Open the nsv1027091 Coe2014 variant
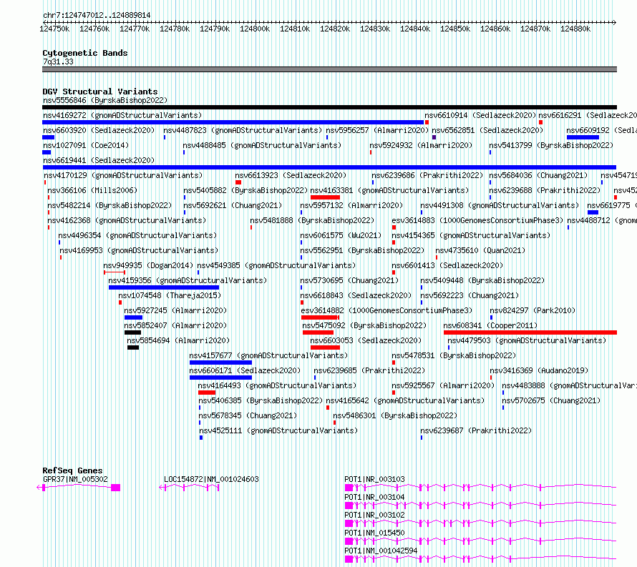 86,145
